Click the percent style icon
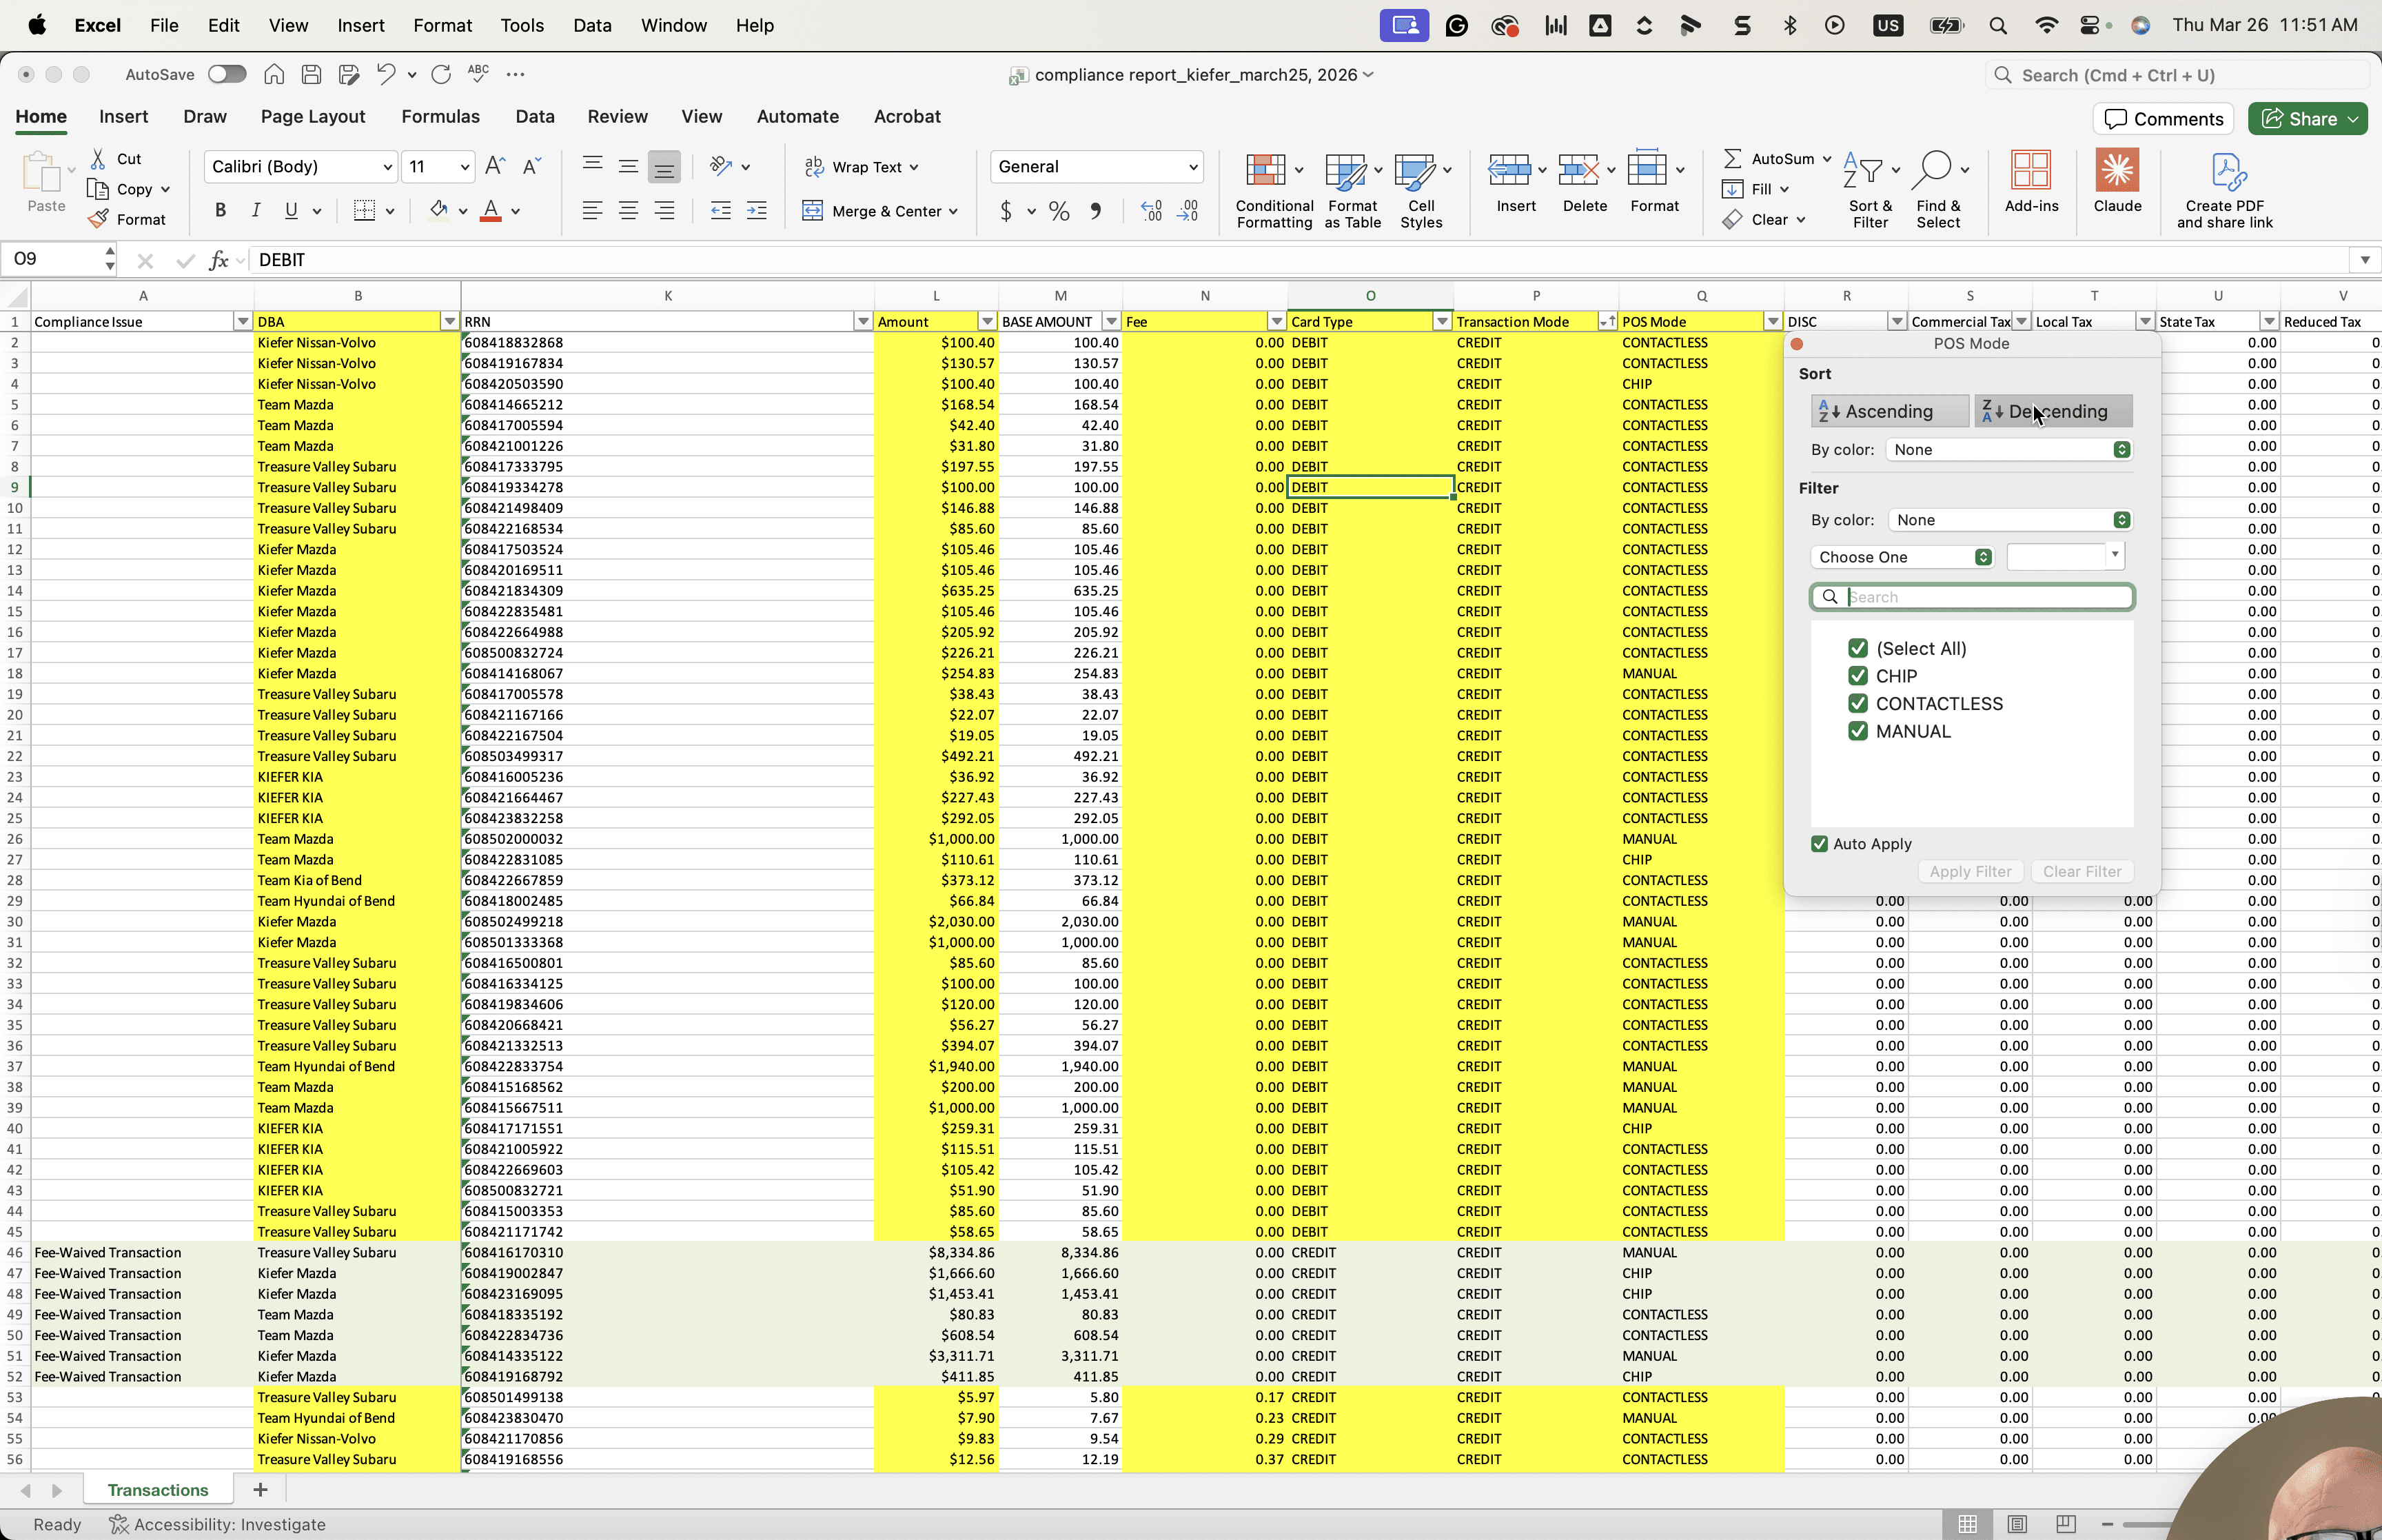Image resolution: width=2382 pixels, height=1540 pixels. click(1059, 211)
